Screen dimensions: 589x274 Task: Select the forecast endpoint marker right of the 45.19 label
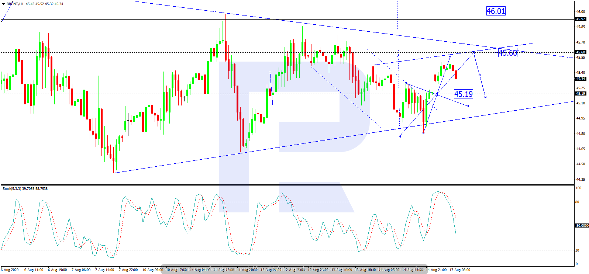(x=485, y=97)
